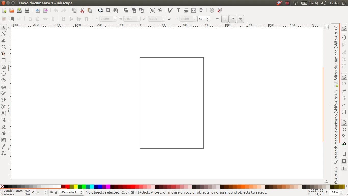Zoom to fit page icon

116,10
